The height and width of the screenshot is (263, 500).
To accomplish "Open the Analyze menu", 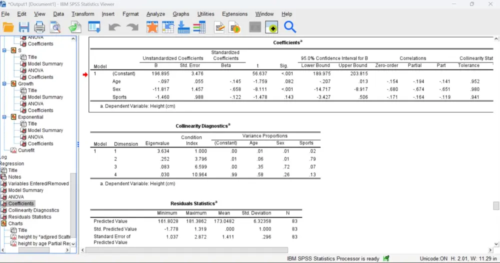I will [x=155, y=14].
